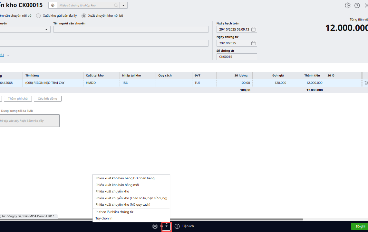Screen dimensions: 368x232
Task: Choose Phiếu xuất chuyển kho (Mã quy cách)
Action: point(123,205)
